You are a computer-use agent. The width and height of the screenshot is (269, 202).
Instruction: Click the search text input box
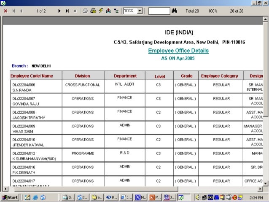coord(159,11)
